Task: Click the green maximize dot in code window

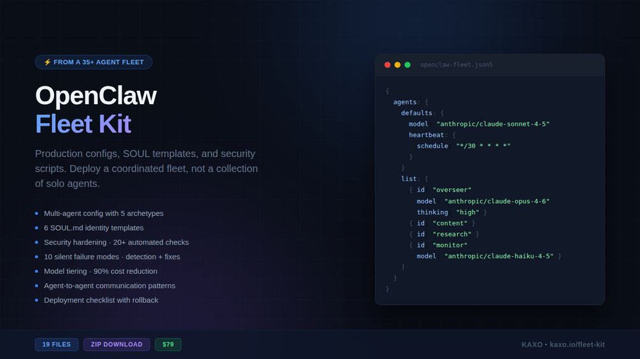Action: pos(408,65)
